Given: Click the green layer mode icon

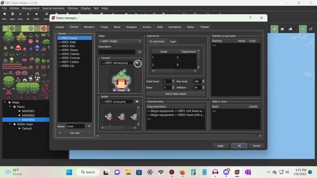Looking at the screenshot, I should [x=303, y=29].
